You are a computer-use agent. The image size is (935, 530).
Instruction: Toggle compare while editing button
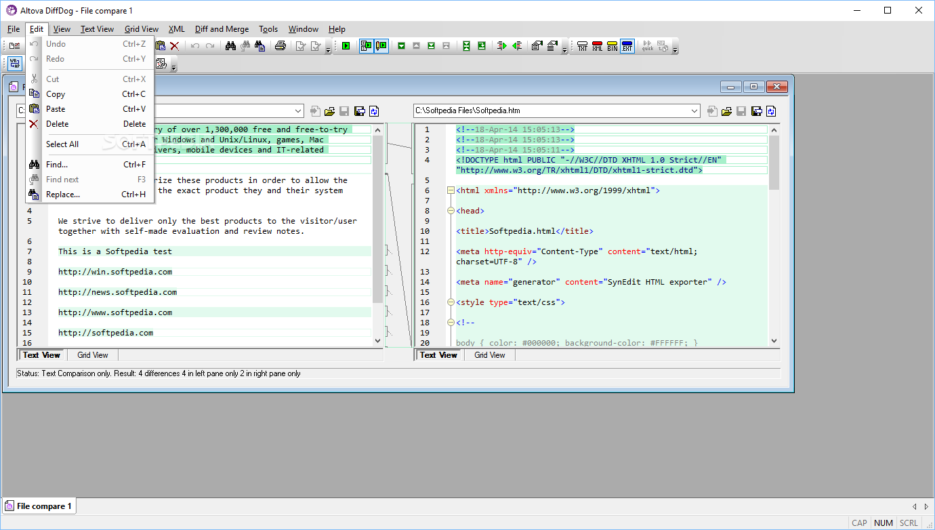pos(381,46)
